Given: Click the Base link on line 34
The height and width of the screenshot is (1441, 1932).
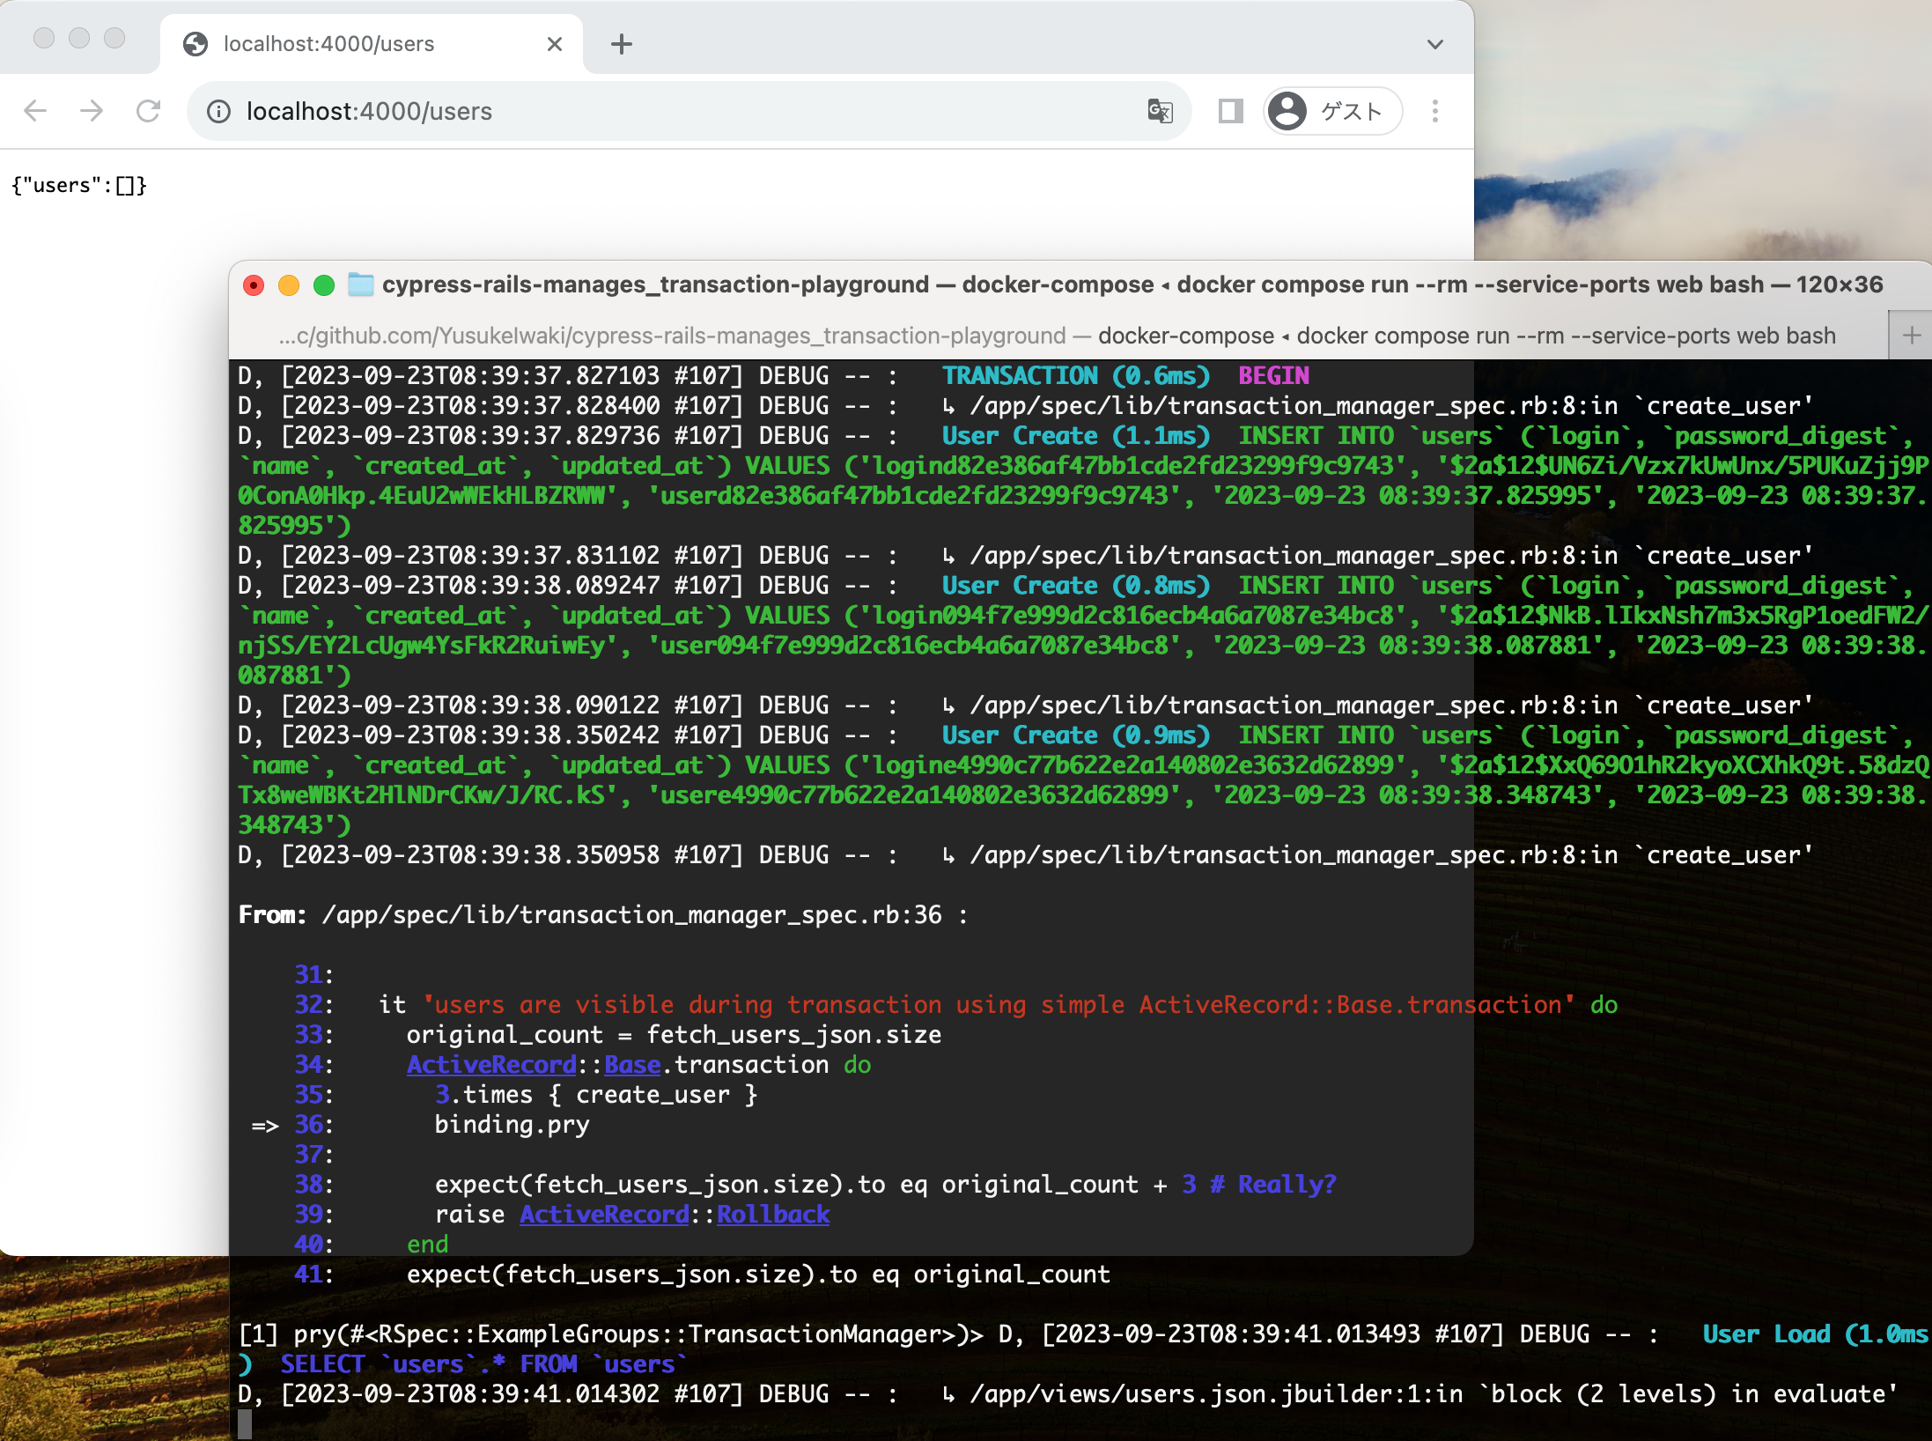Looking at the screenshot, I should [631, 1065].
